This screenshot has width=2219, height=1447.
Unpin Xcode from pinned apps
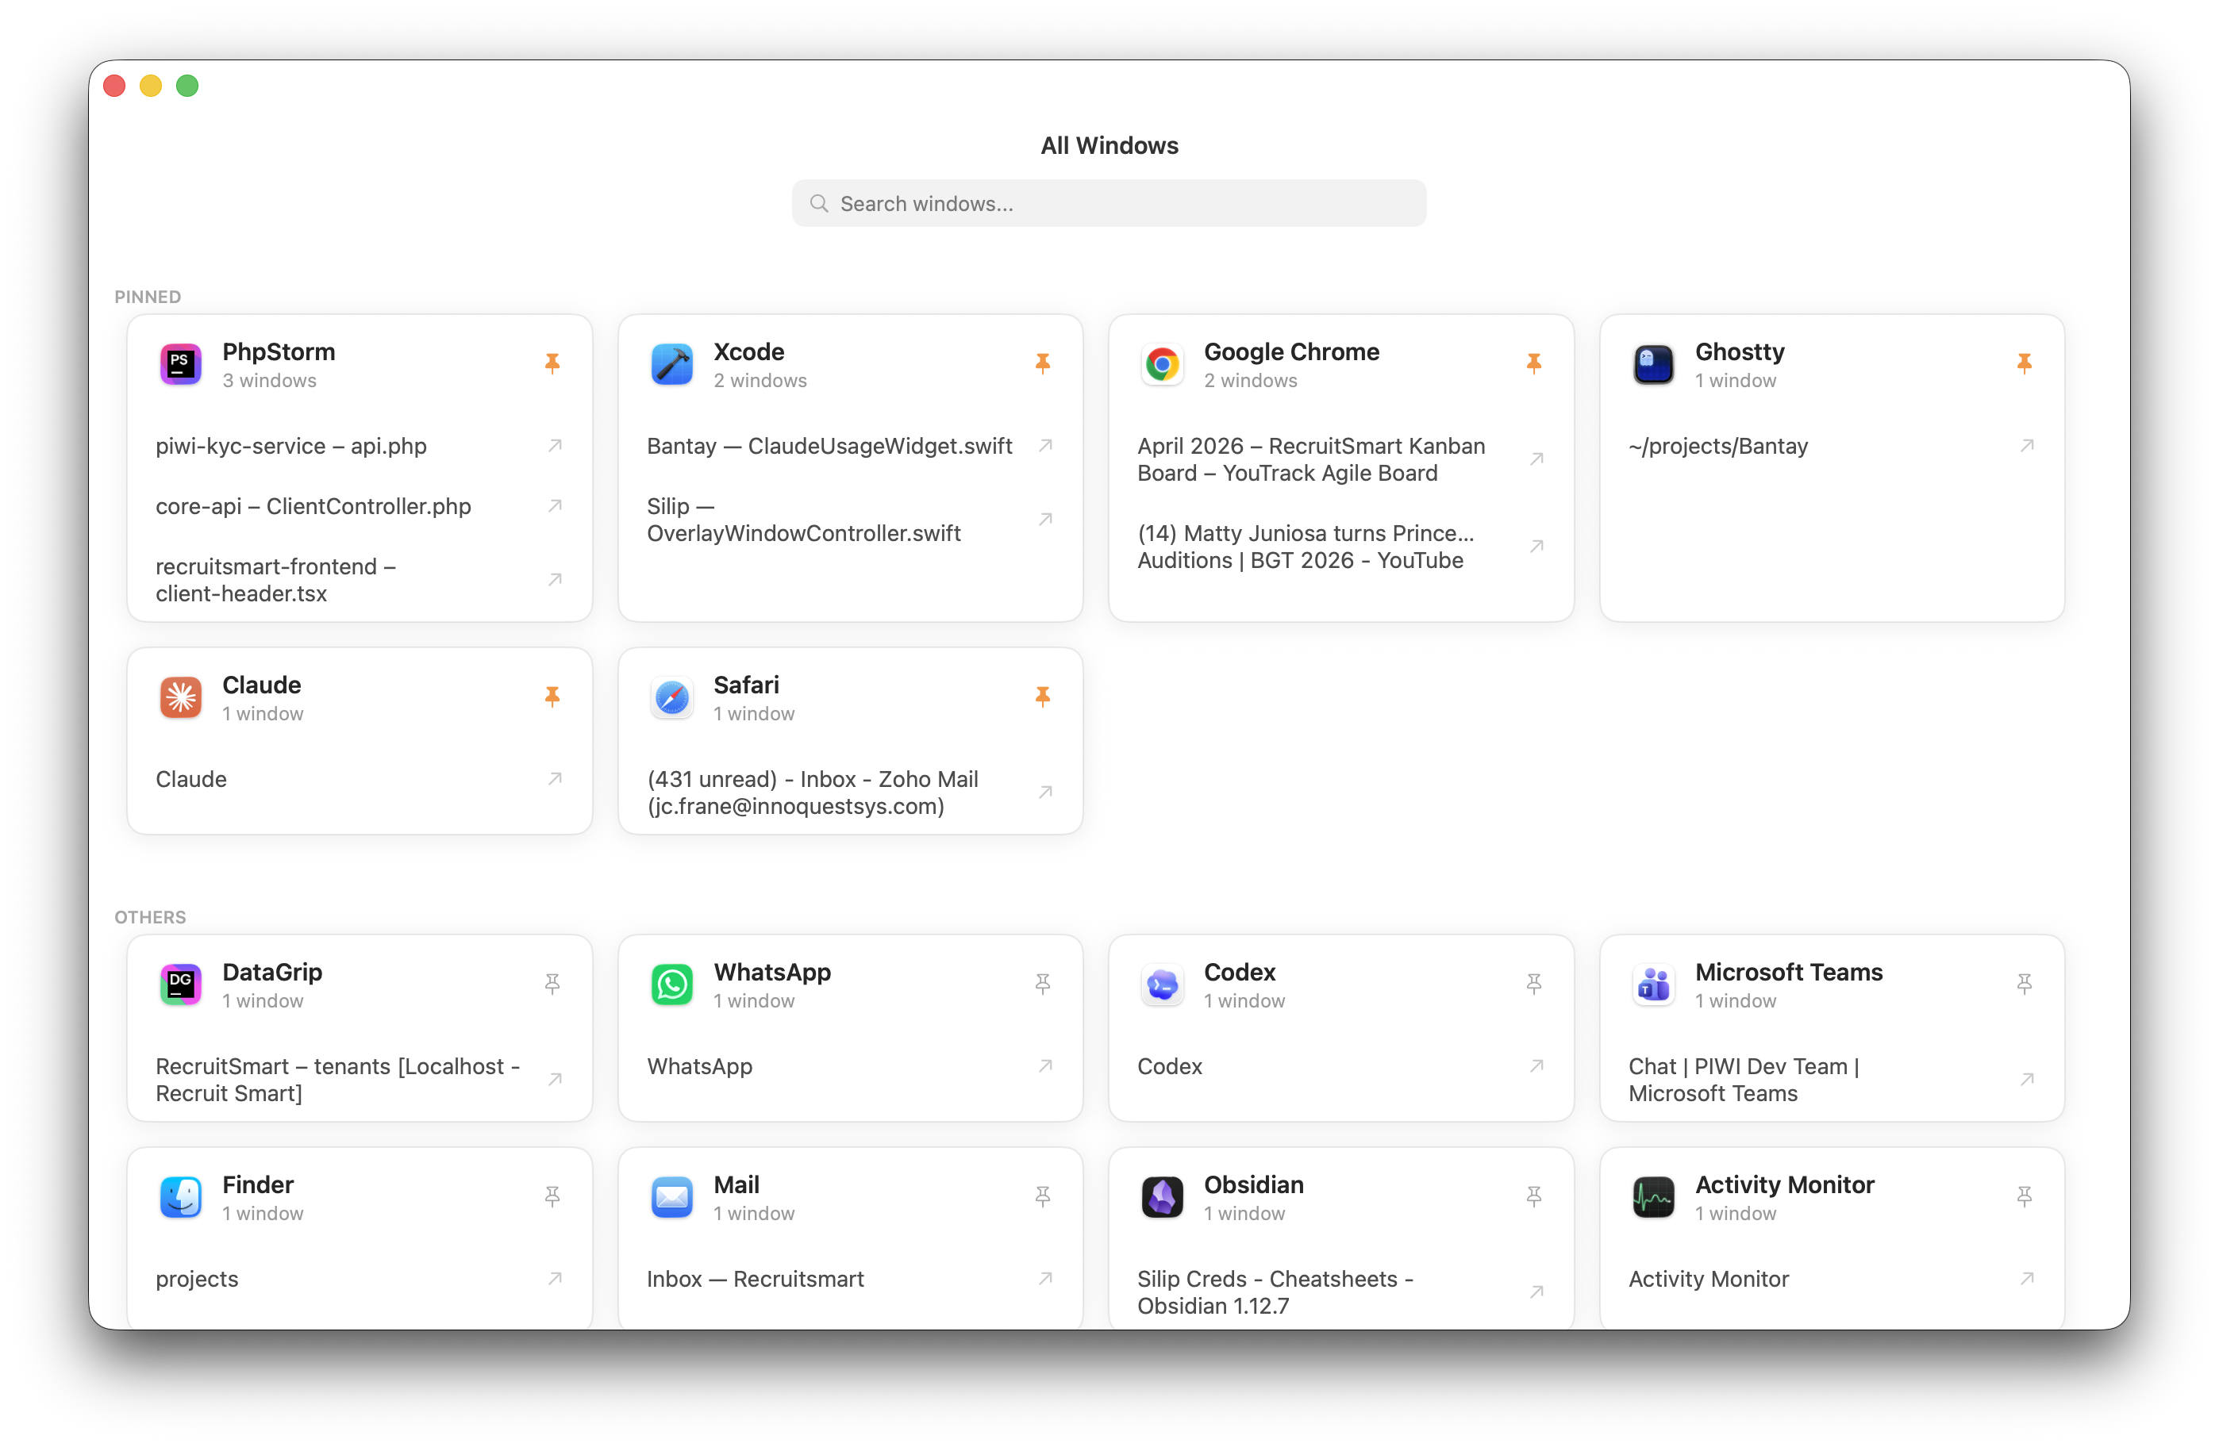pos(1042,363)
